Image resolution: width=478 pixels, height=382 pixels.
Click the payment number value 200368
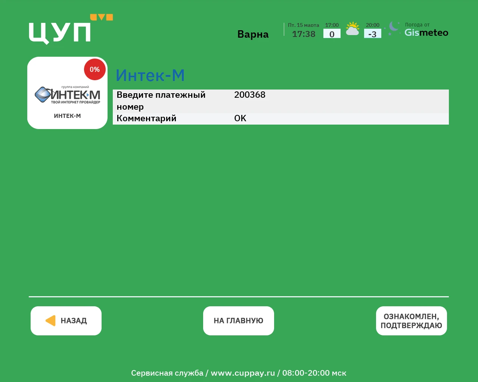click(x=249, y=95)
